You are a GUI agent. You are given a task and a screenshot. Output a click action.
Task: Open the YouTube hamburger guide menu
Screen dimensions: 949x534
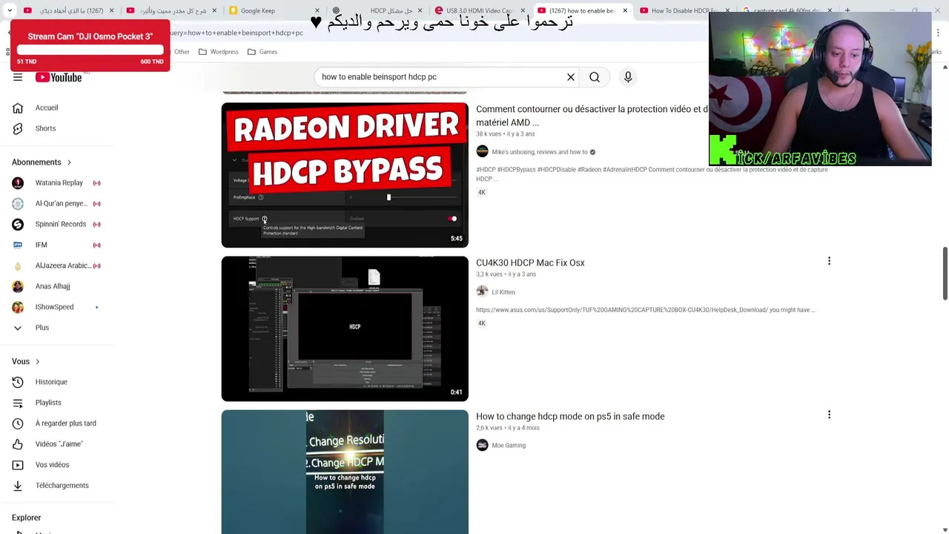[x=18, y=77]
